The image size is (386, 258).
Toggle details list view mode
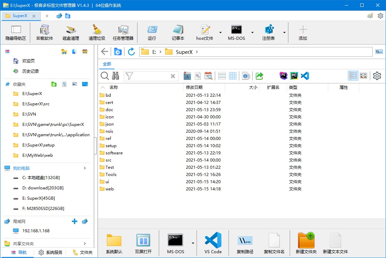[353, 76]
